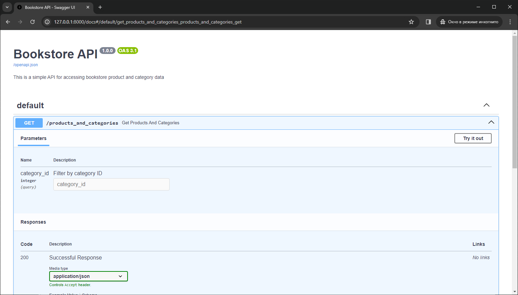
Task: Open the /openapi.json link
Action: [25, 65]
